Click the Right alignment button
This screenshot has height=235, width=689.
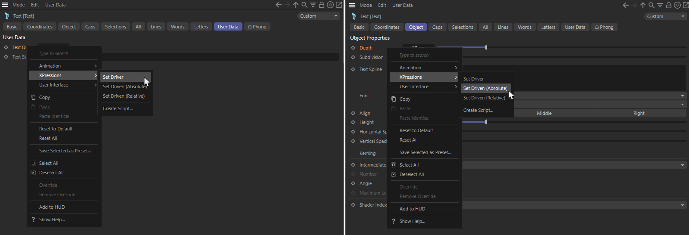click(x=639, y=113)
